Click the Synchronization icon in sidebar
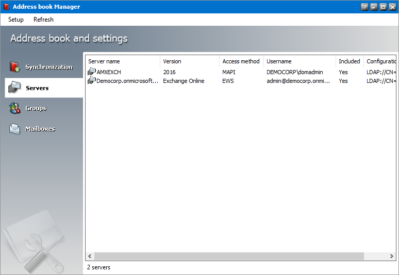Image resolution: width=399 pixels, height=275 pixels. click(14, 67)
